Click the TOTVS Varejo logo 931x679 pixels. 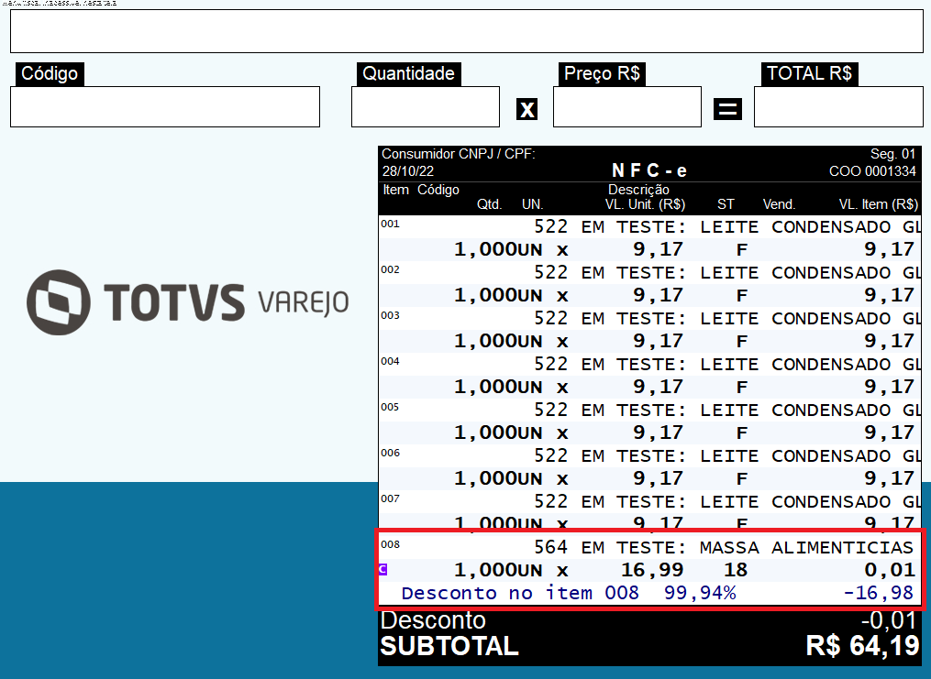point(188,301)
